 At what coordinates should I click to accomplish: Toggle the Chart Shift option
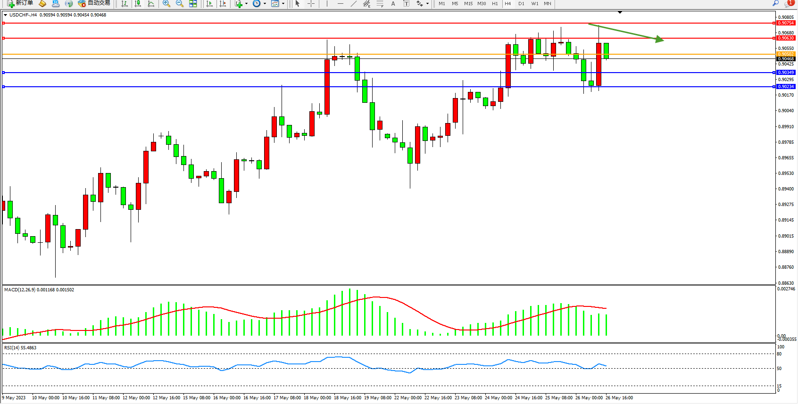tap(223, 3)
